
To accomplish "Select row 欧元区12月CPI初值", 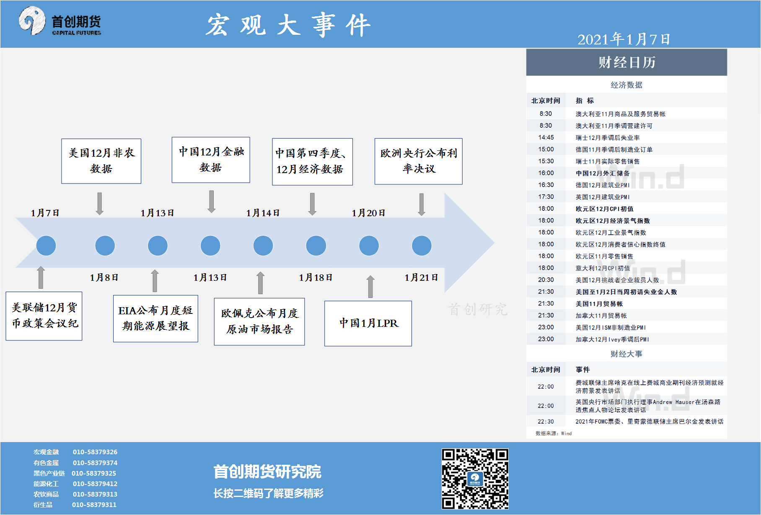I will click(626, 209).
